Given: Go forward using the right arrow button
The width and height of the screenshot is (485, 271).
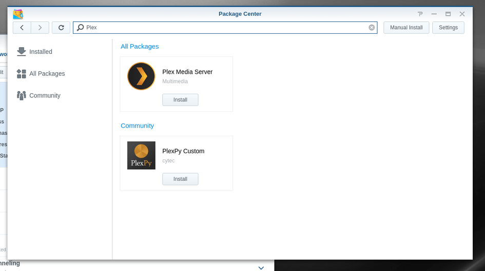Looking at the screenshot, I should (40, 28).
